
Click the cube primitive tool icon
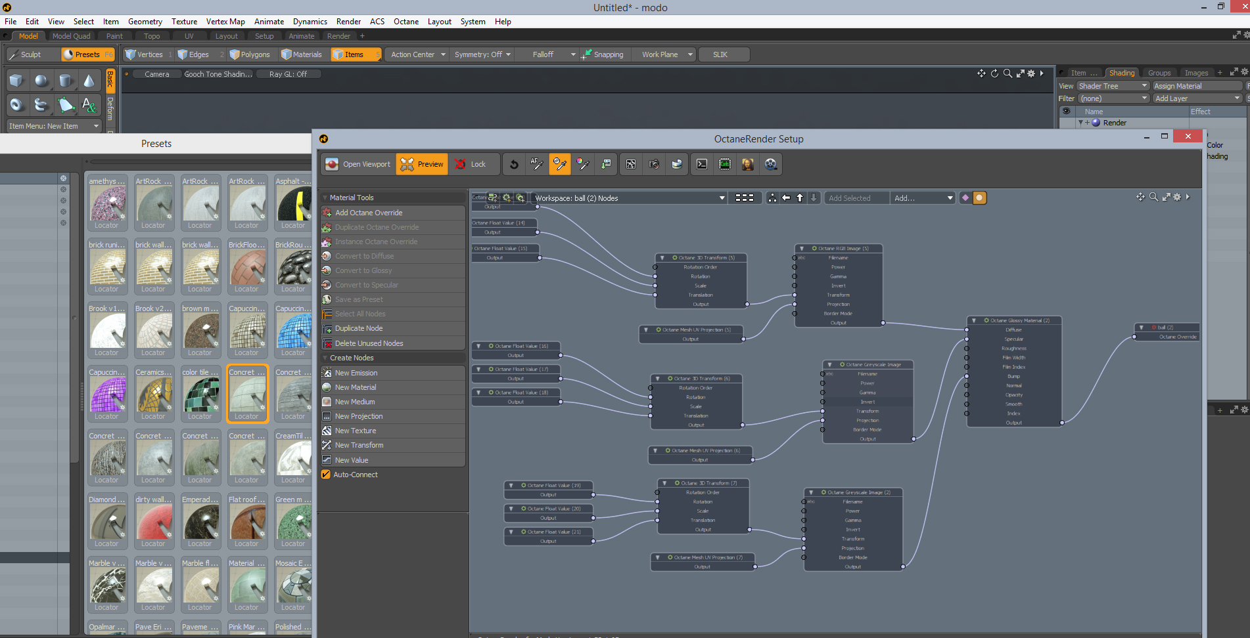click(x=16, y=81)
